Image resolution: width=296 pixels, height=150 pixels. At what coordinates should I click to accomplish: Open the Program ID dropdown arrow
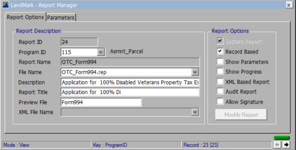tap(101, 52)
